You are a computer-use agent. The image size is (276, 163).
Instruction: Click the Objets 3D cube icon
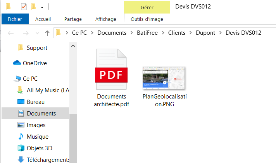tap(21, 148)
